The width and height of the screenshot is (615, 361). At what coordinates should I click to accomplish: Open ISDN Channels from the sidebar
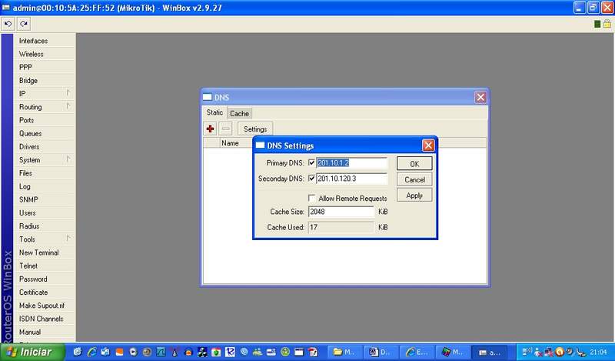44,319
